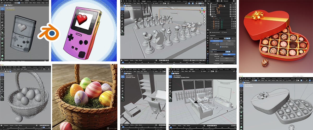Click Marker in desk window timeline
This screenshot has width=313, height=130.
click(x=140, y=126)
